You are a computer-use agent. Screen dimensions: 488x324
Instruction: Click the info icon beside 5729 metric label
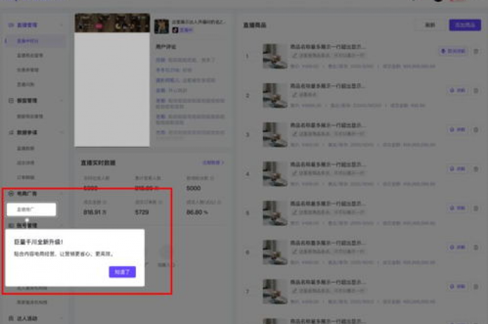(160, 202)
